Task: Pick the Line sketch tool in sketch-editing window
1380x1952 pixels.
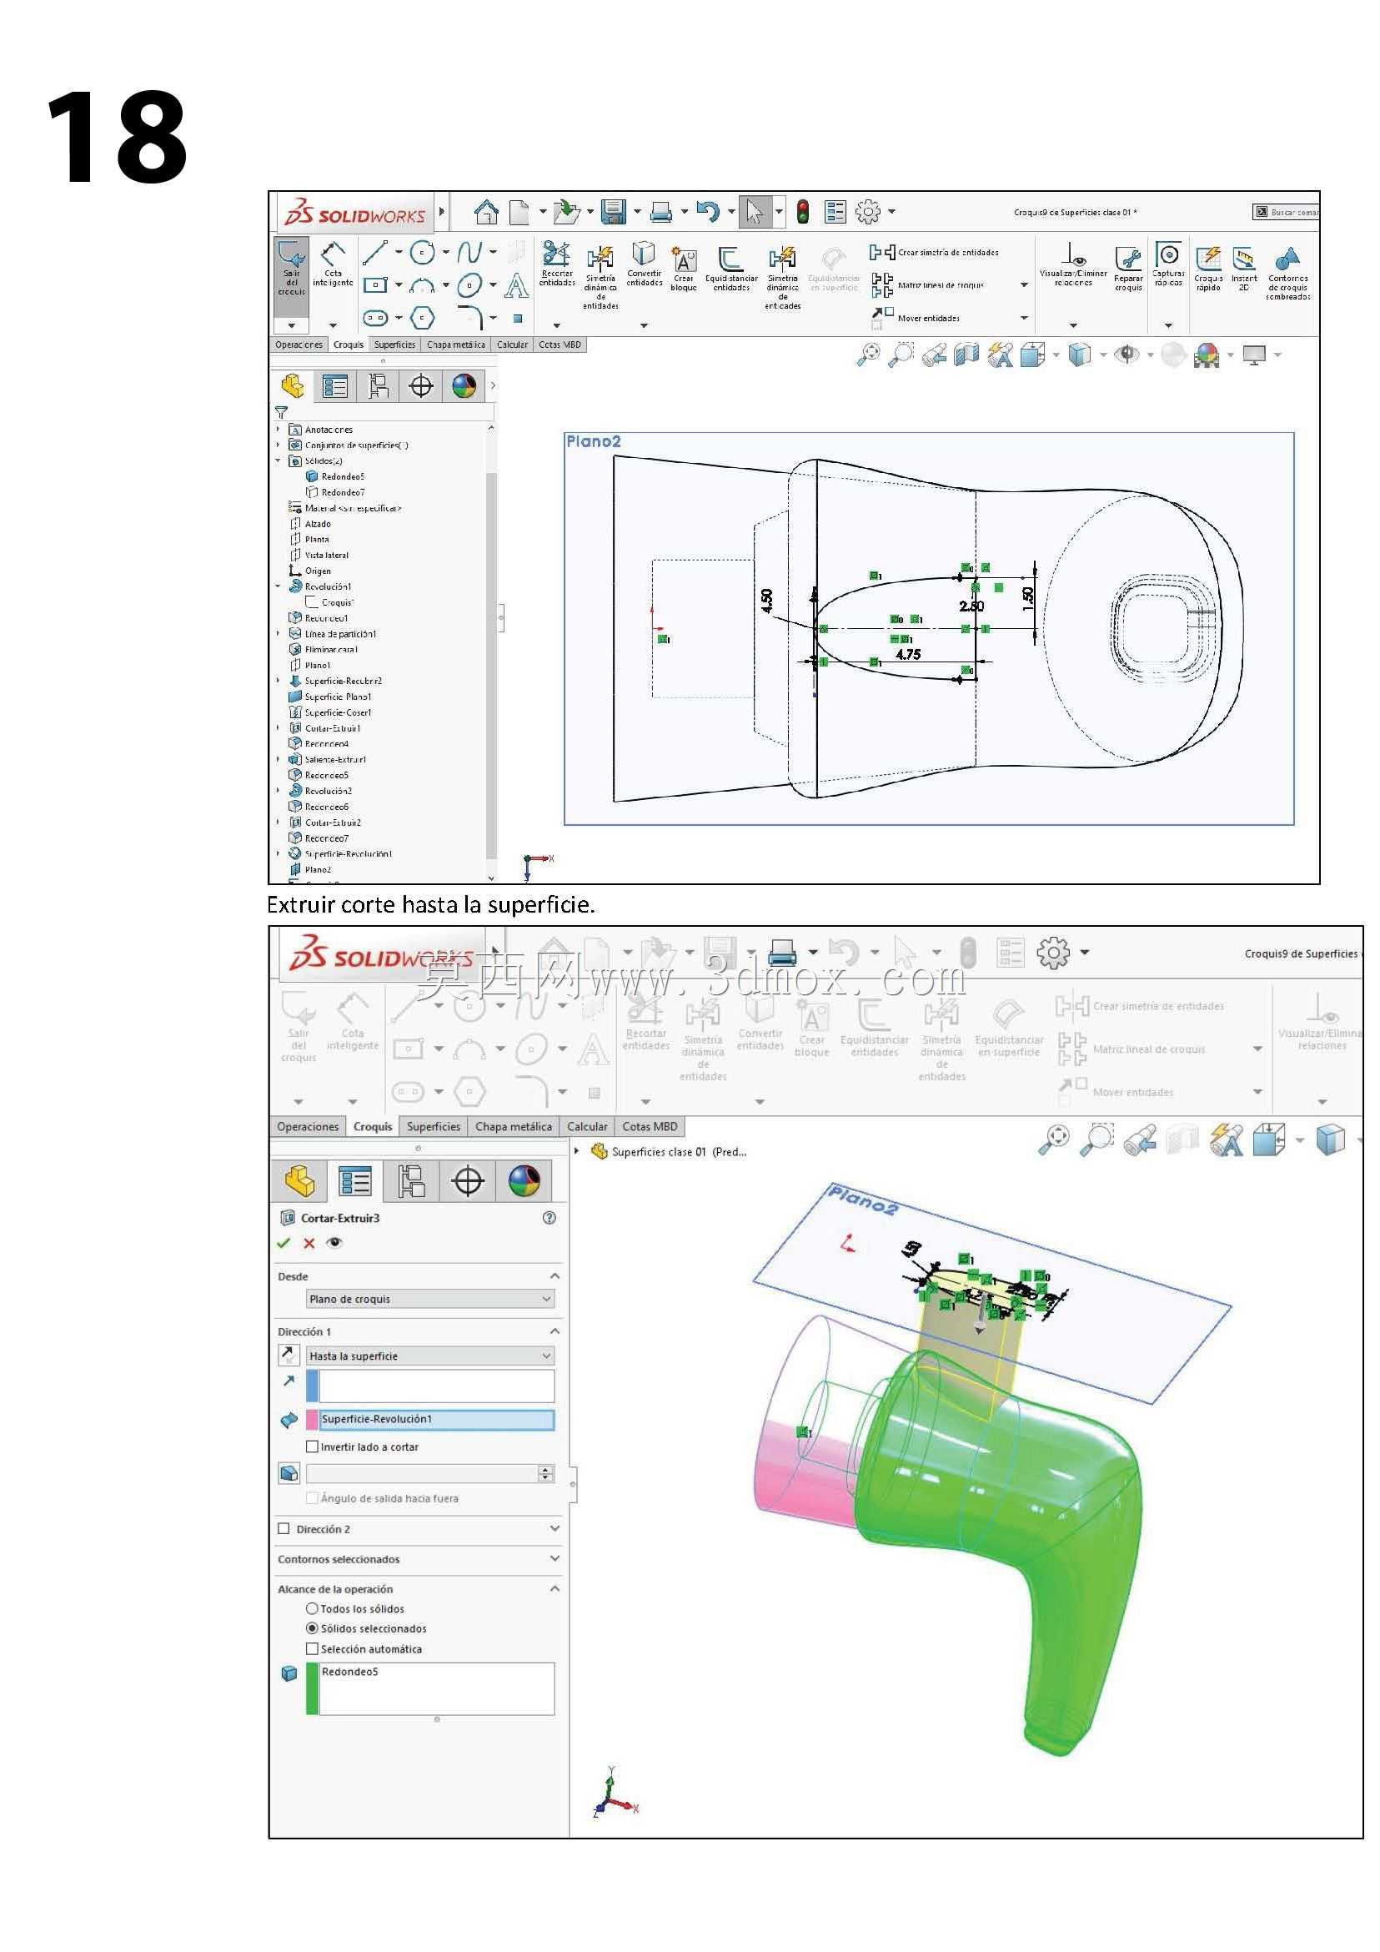Action: click(x=374, y=253)
